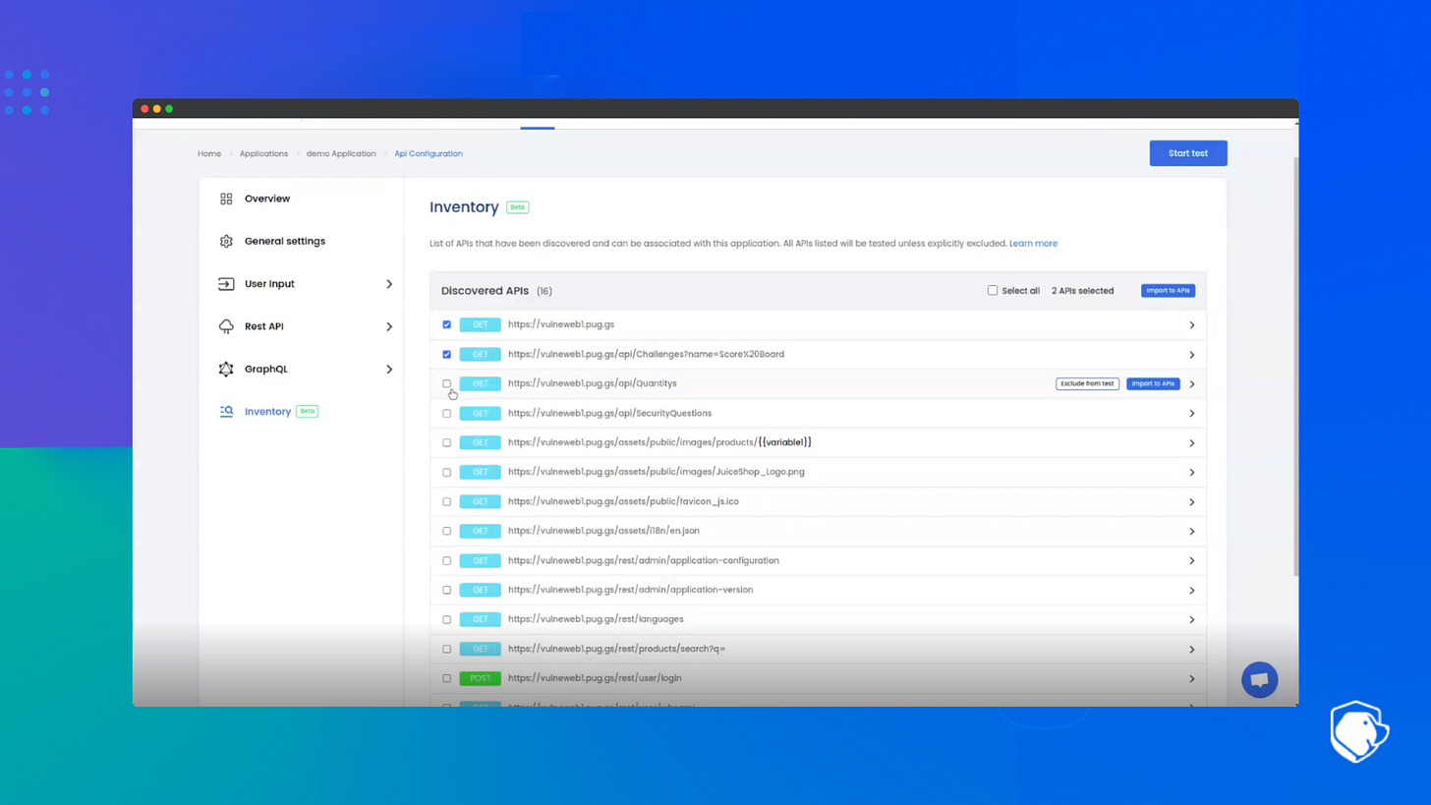
Task: Click the Beta badge next to Inventory heading
Action: (518, 207)
